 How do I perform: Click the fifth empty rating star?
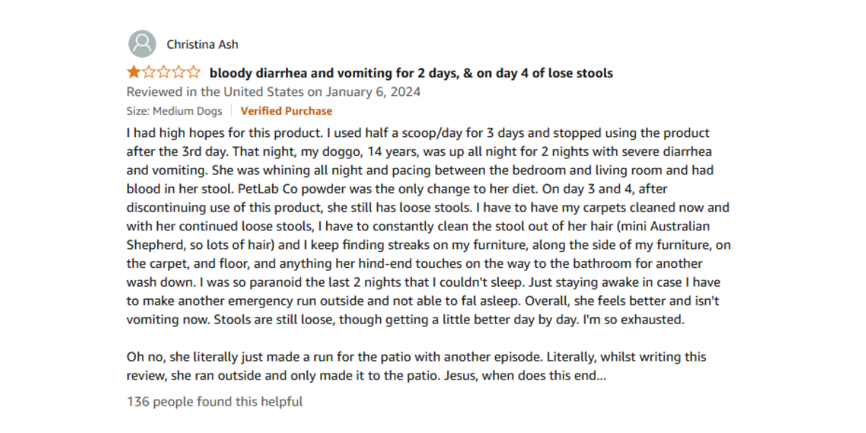(193, 72)
